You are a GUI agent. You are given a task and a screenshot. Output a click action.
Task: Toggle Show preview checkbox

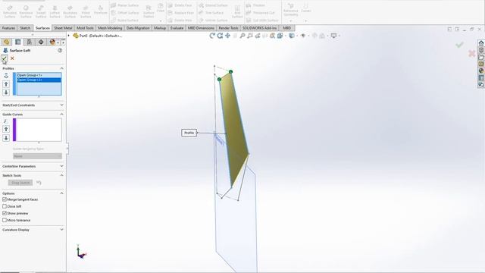[x=5, y=213]
